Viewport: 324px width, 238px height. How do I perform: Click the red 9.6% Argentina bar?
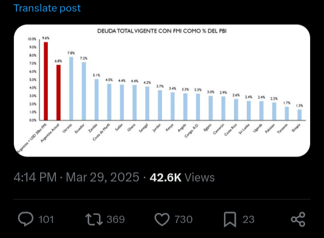point(45,81)
